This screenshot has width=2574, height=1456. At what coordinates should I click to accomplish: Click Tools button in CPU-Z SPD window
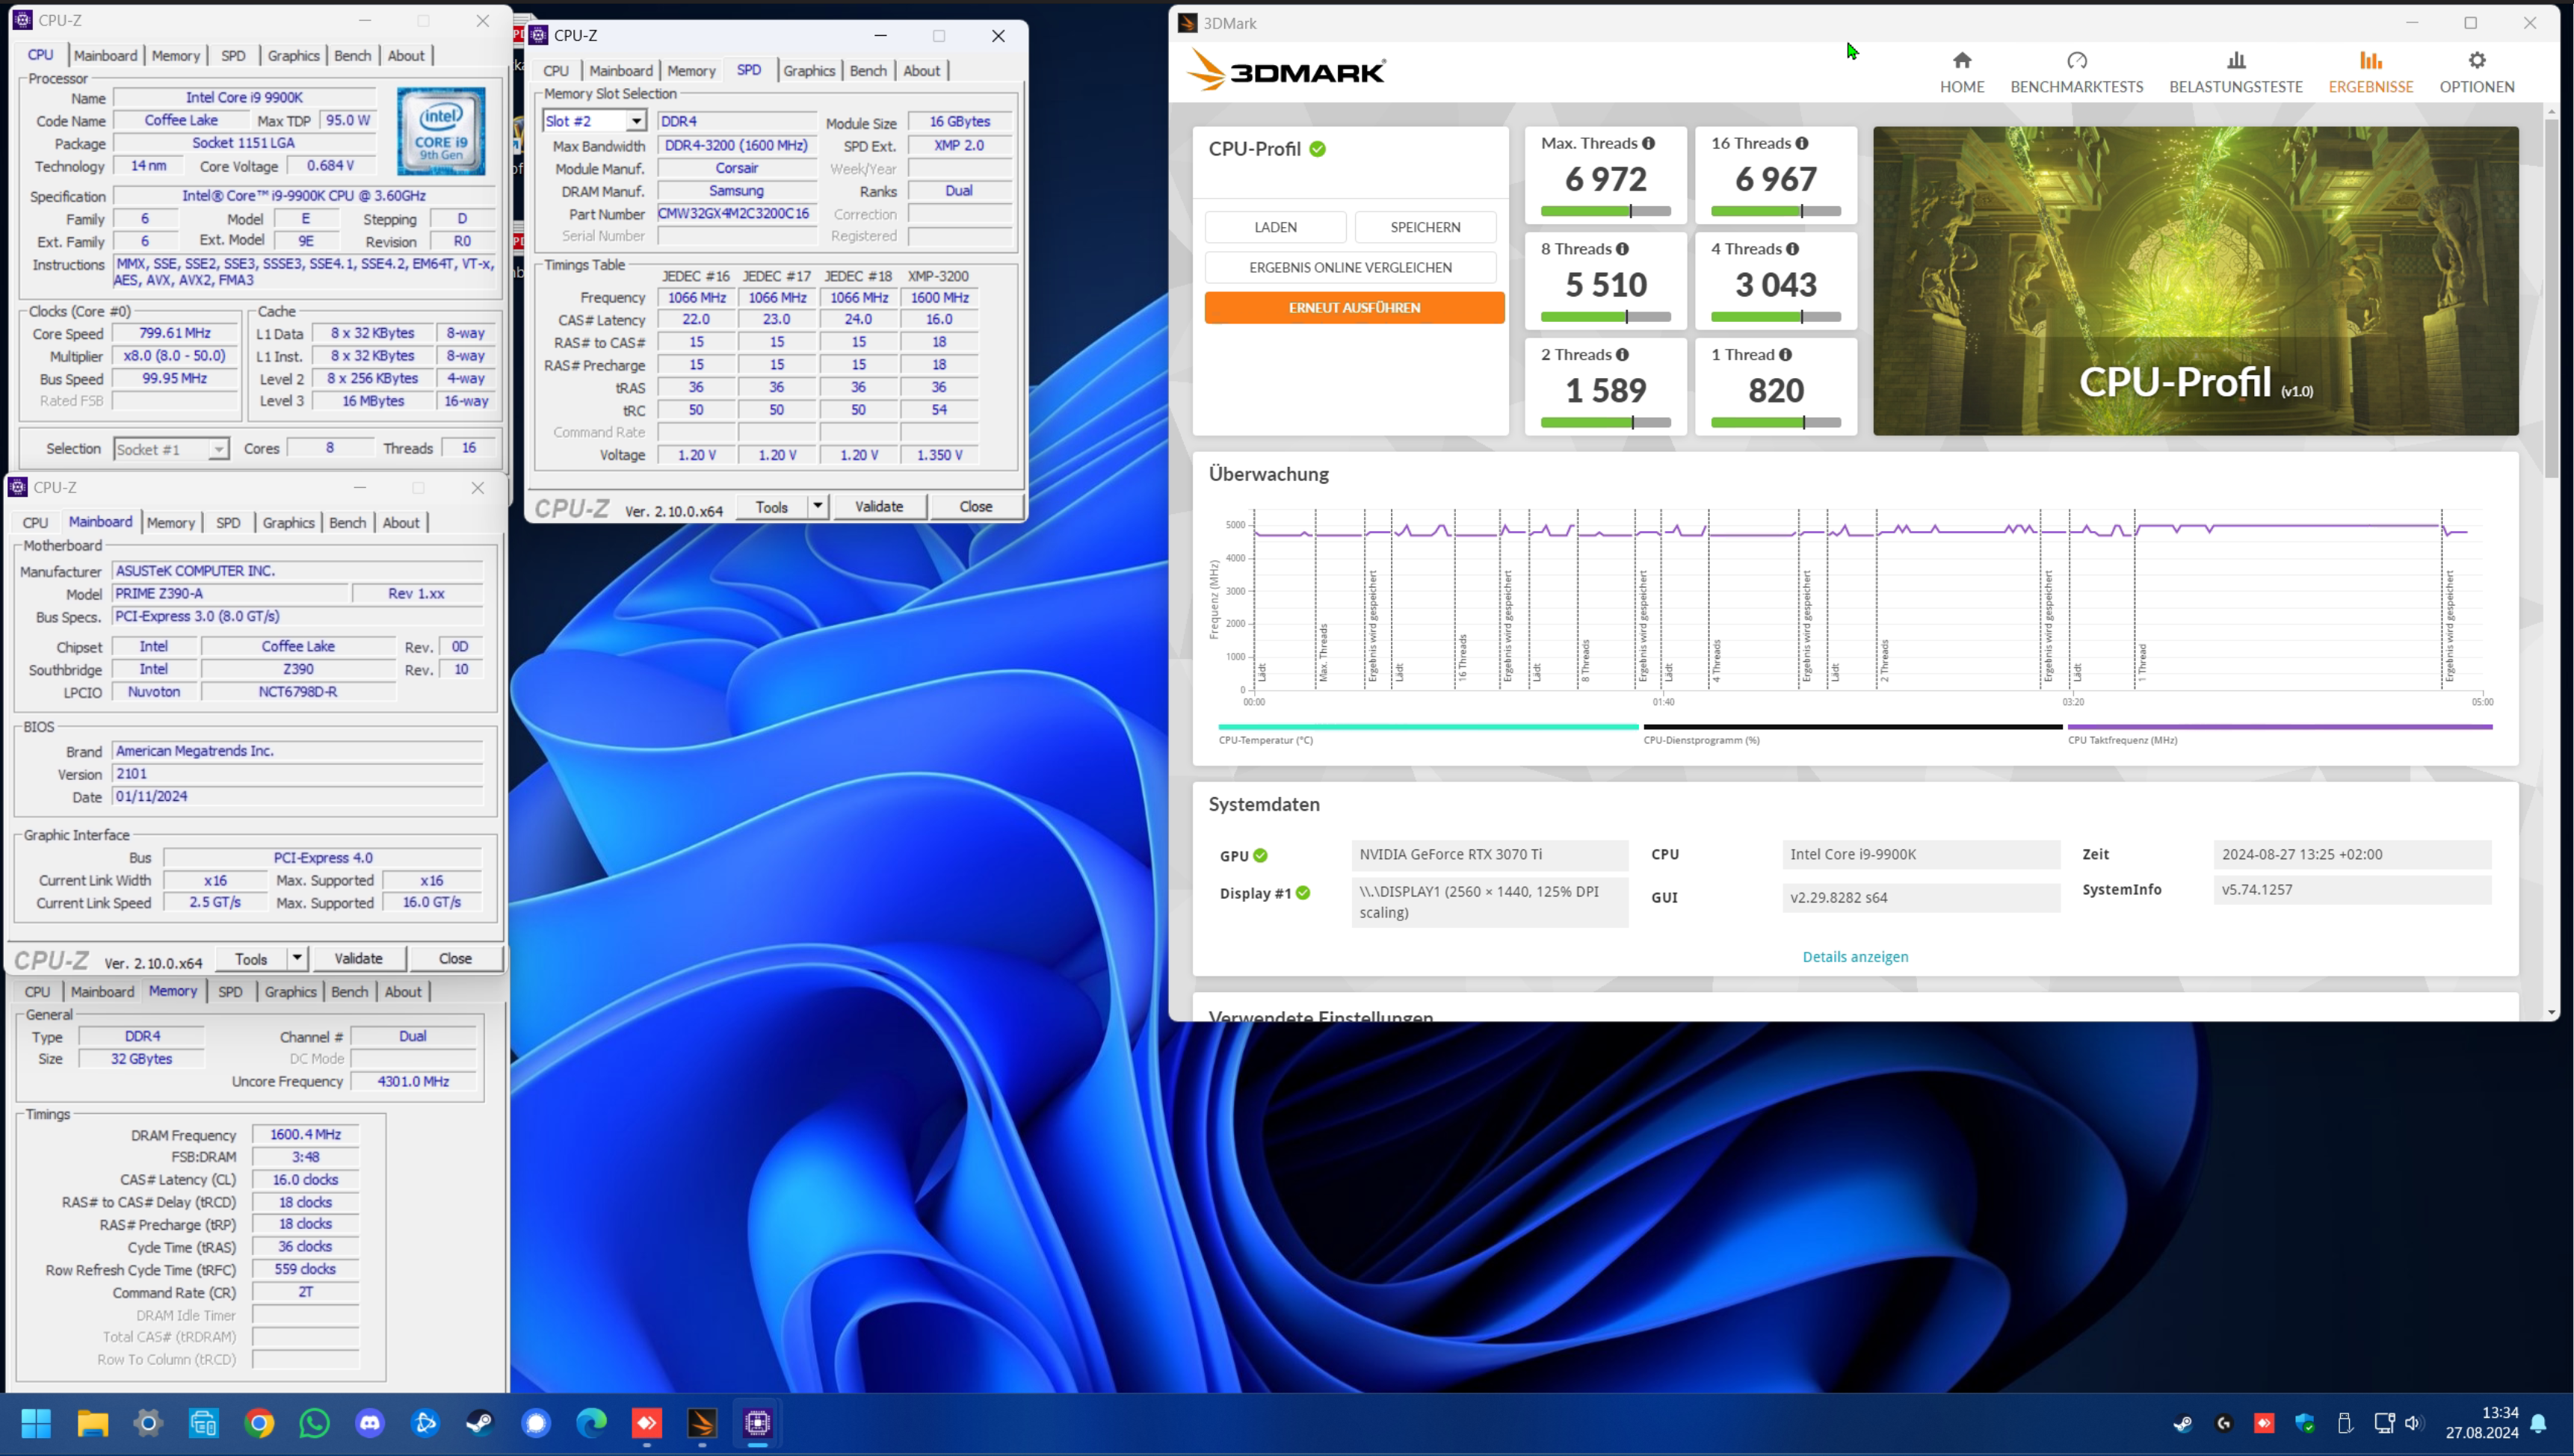(x=771, y=507)
